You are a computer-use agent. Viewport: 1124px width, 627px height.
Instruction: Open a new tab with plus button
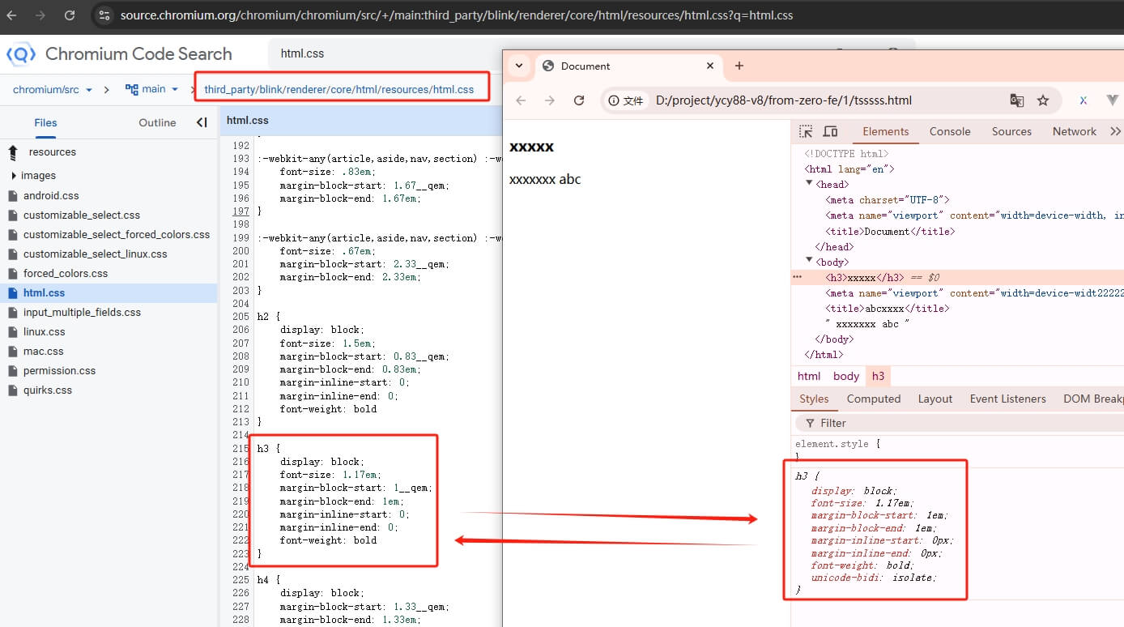(739, 66)
